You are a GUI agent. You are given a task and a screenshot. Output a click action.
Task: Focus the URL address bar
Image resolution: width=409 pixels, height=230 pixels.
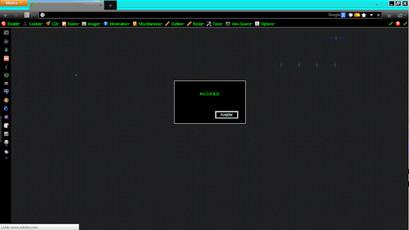pos(183,15)
